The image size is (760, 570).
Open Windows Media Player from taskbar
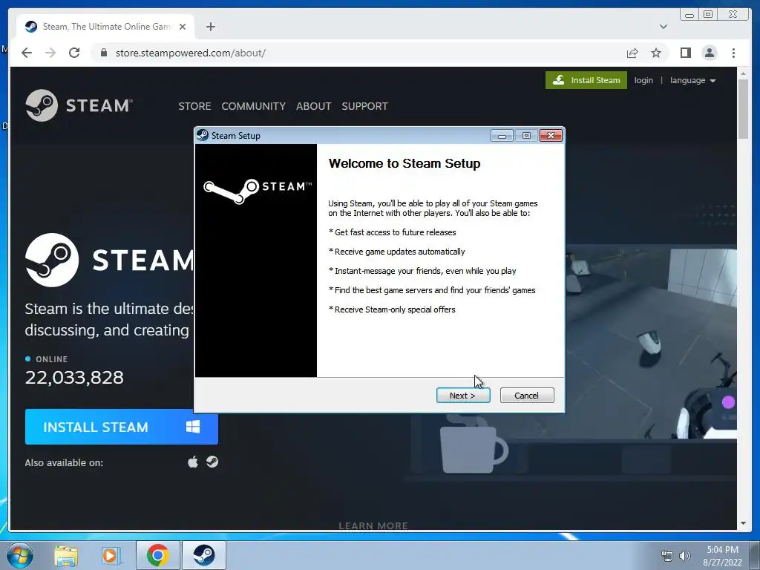pyautogui.click(x=110, y=555)
